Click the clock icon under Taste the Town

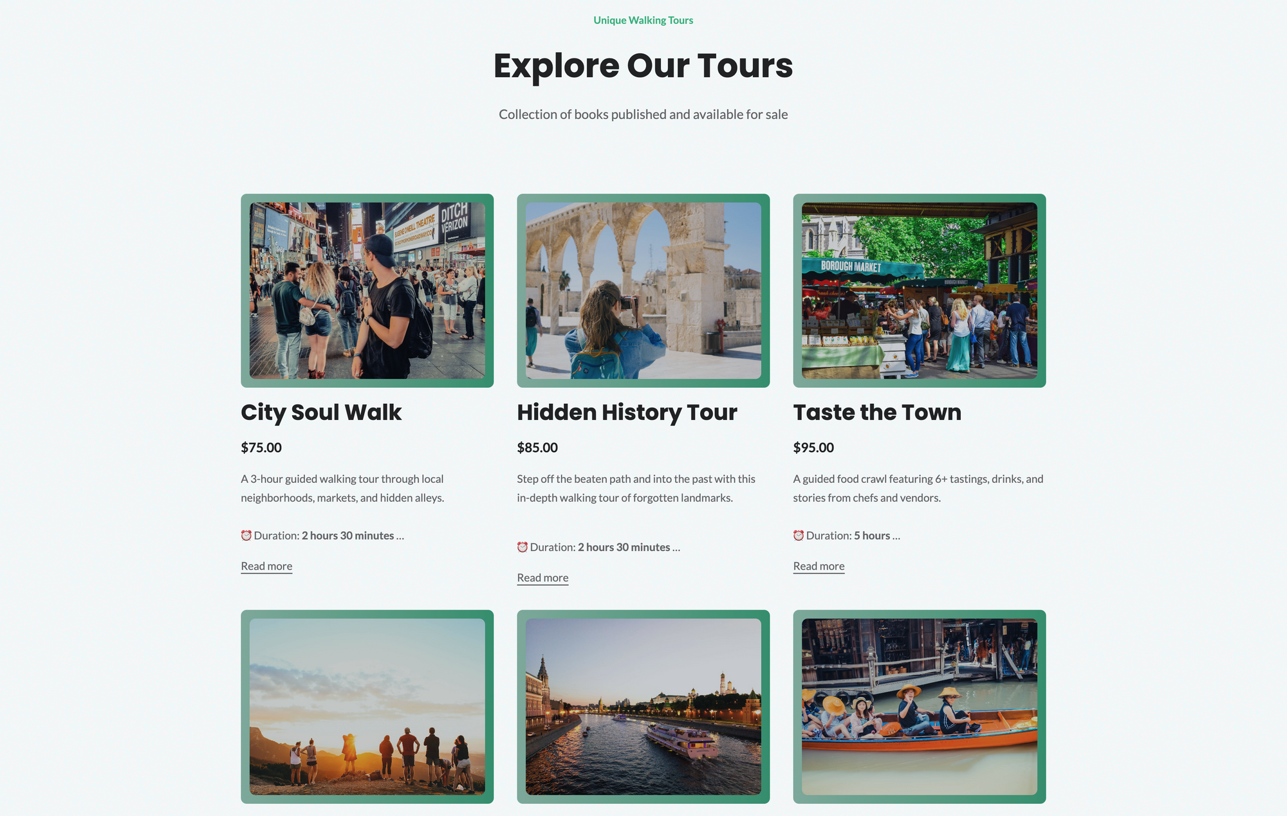pyautogui.click(x=798, y=536)
